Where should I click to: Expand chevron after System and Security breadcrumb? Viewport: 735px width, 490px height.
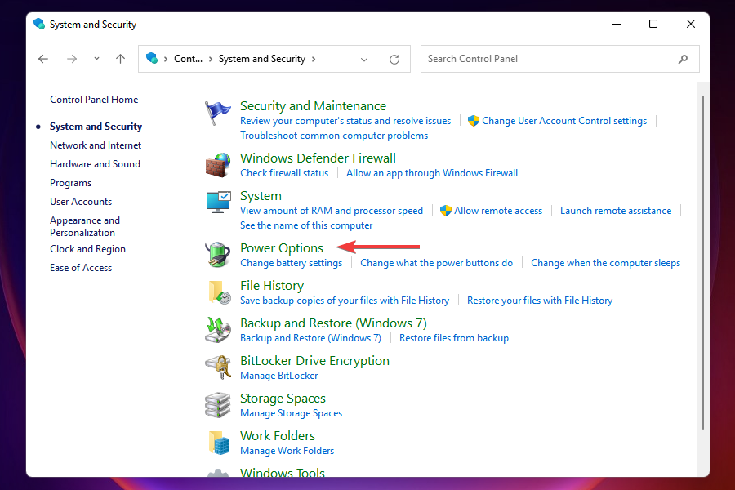point(314,59)
